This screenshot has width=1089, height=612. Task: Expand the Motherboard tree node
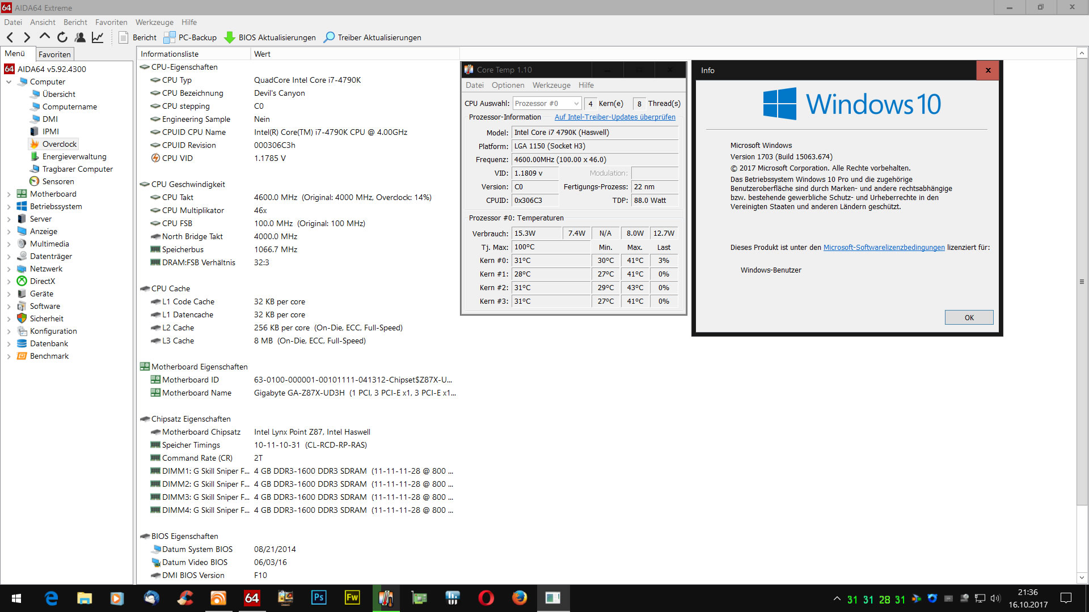point(9,194)
